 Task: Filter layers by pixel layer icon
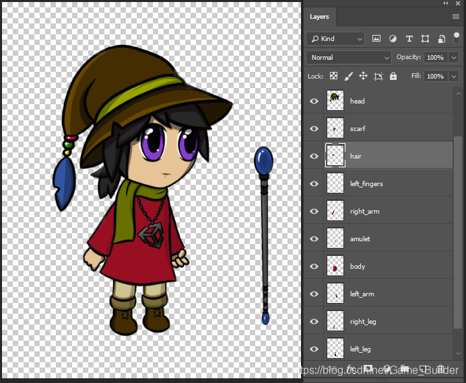pos(376,38)
